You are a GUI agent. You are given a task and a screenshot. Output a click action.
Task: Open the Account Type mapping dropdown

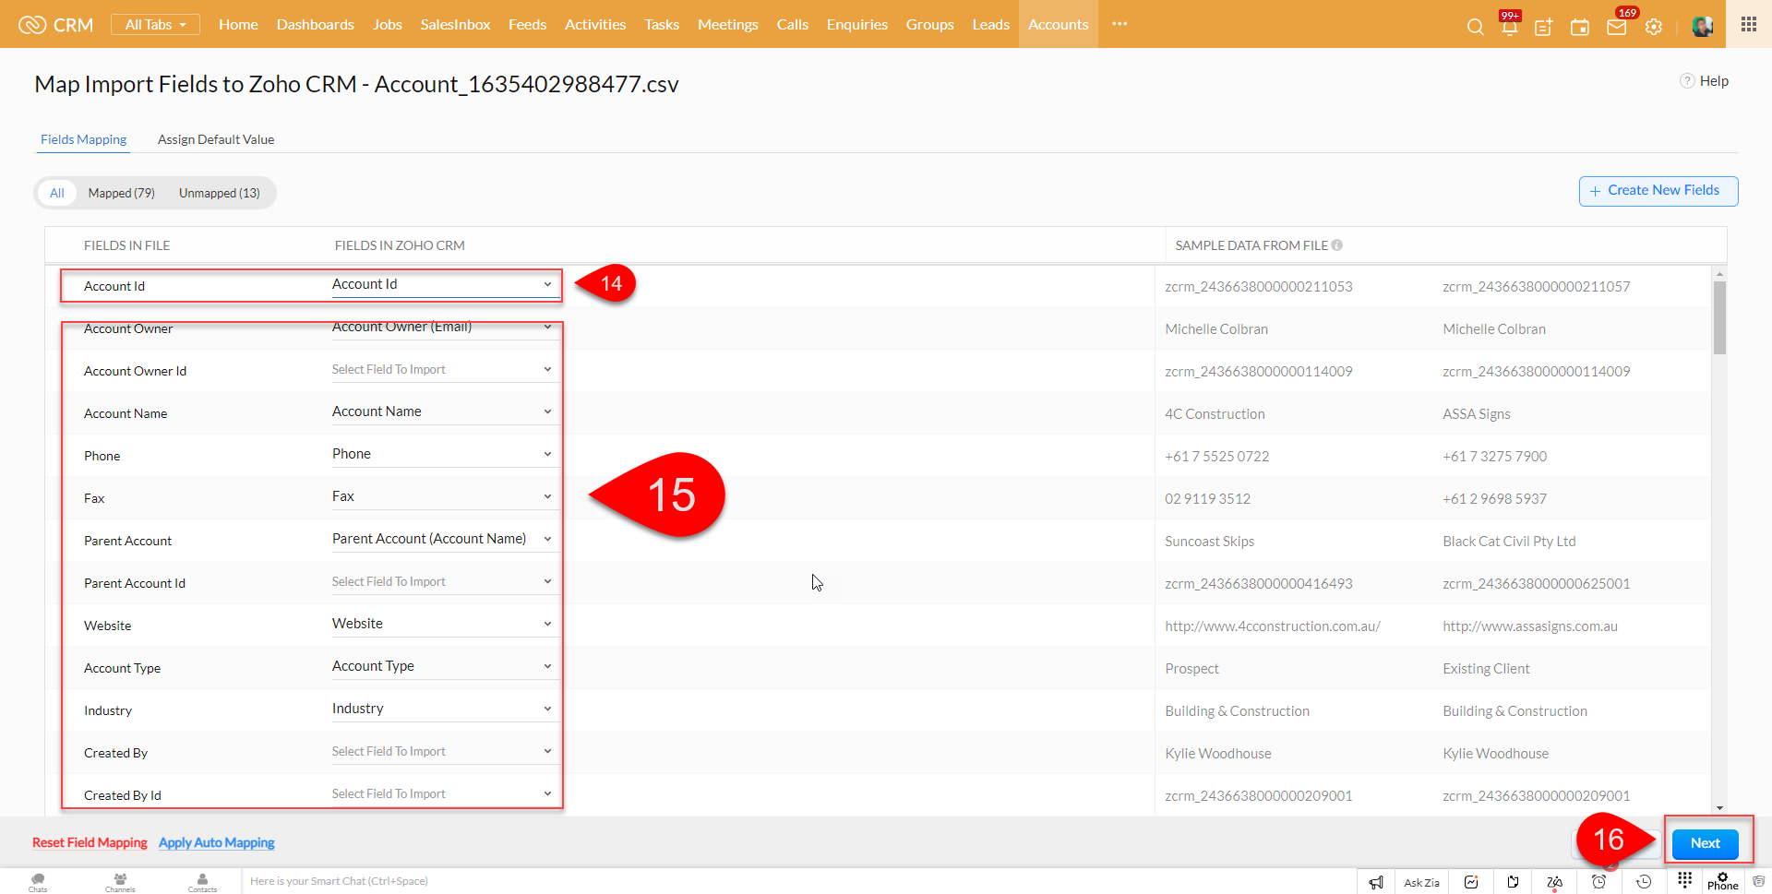[445, 667]
